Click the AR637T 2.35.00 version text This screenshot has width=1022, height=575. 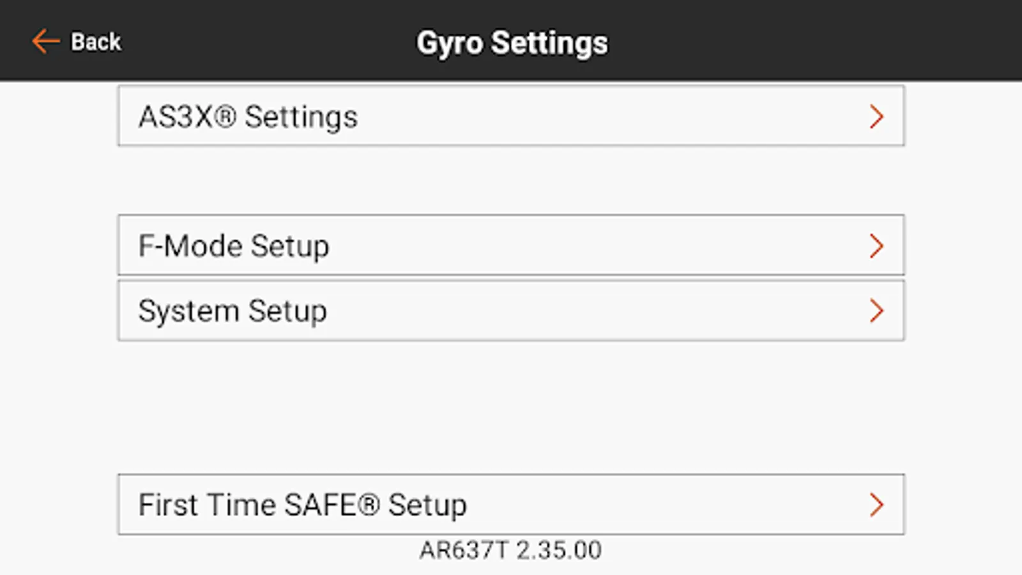(510, 550)
